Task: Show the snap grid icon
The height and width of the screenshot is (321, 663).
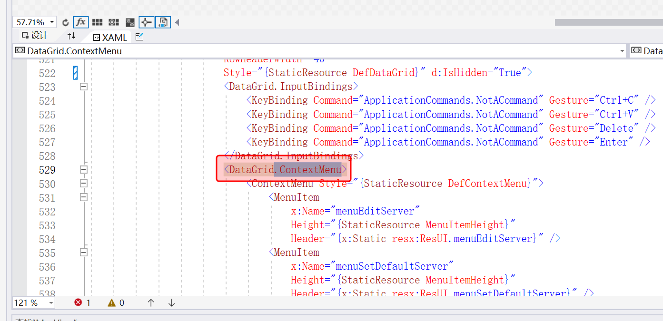Action: tap(97, 22)
